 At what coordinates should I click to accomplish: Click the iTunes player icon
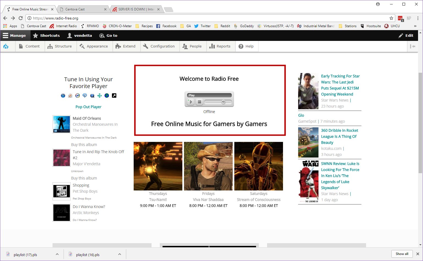coord(63,96)
